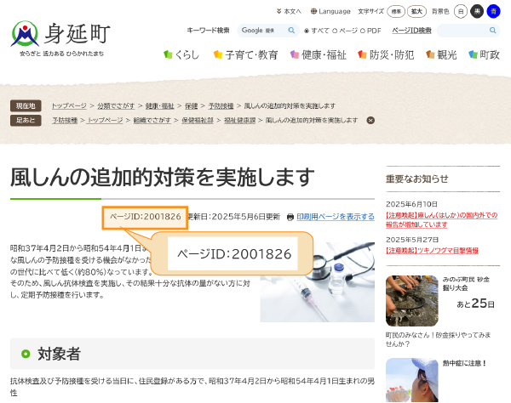Image resolution: width=511 pixels, height=403 pixels.
Task: Go to 保健 breadcrumb link
Action: [192, 105]
